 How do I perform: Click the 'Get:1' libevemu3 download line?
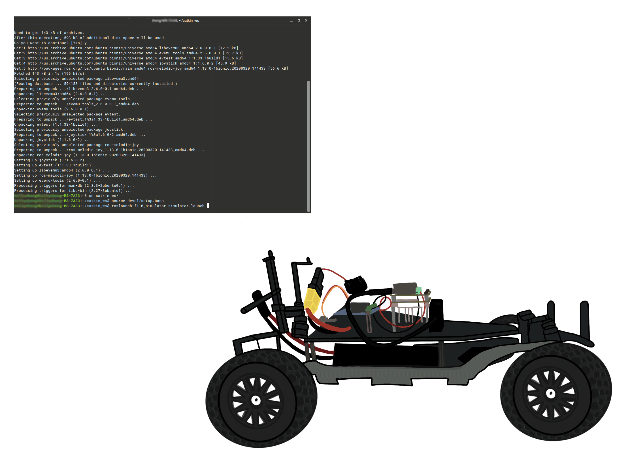pyautogui.click(x=126, y=48)
